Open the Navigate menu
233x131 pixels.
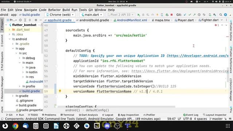[x=31, y=10]
